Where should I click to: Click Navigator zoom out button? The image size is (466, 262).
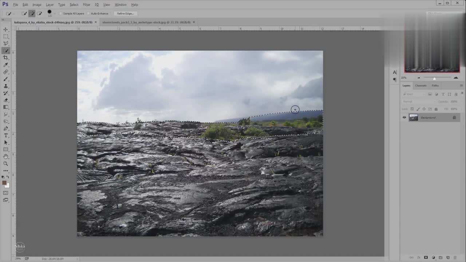tap(419, 78)
